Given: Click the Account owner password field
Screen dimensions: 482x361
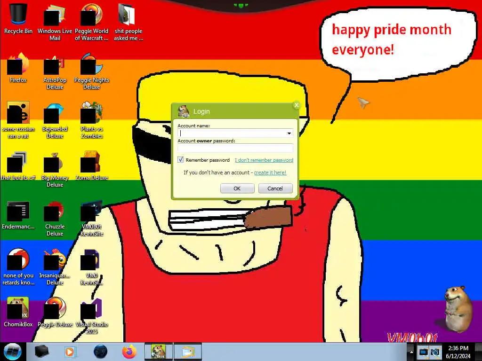Looking at the screenshot, I should point(235,148).
